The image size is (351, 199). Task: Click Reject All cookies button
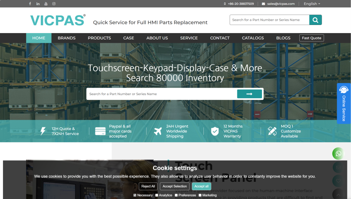(x=148, y=186)
